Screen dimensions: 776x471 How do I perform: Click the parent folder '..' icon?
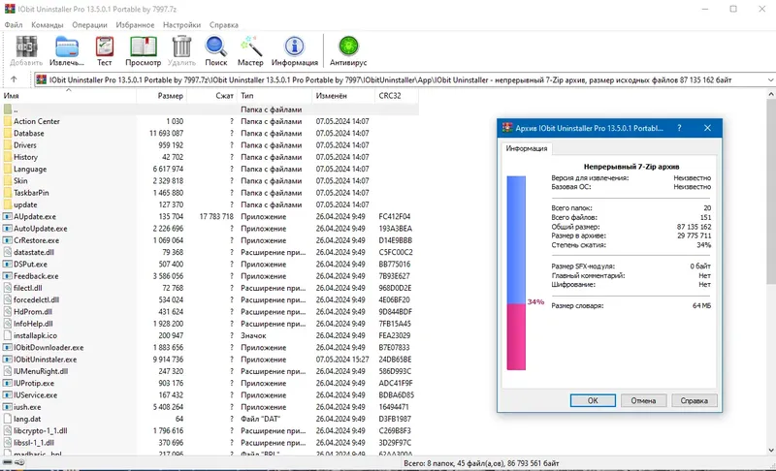[x=8, y=110]
